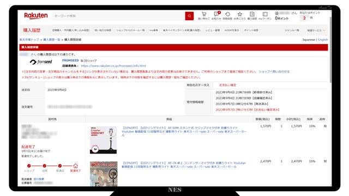Viewport: 349px width, 196px height.
Task: Select the Japanese language option
Action: click(x=309, y=40)
